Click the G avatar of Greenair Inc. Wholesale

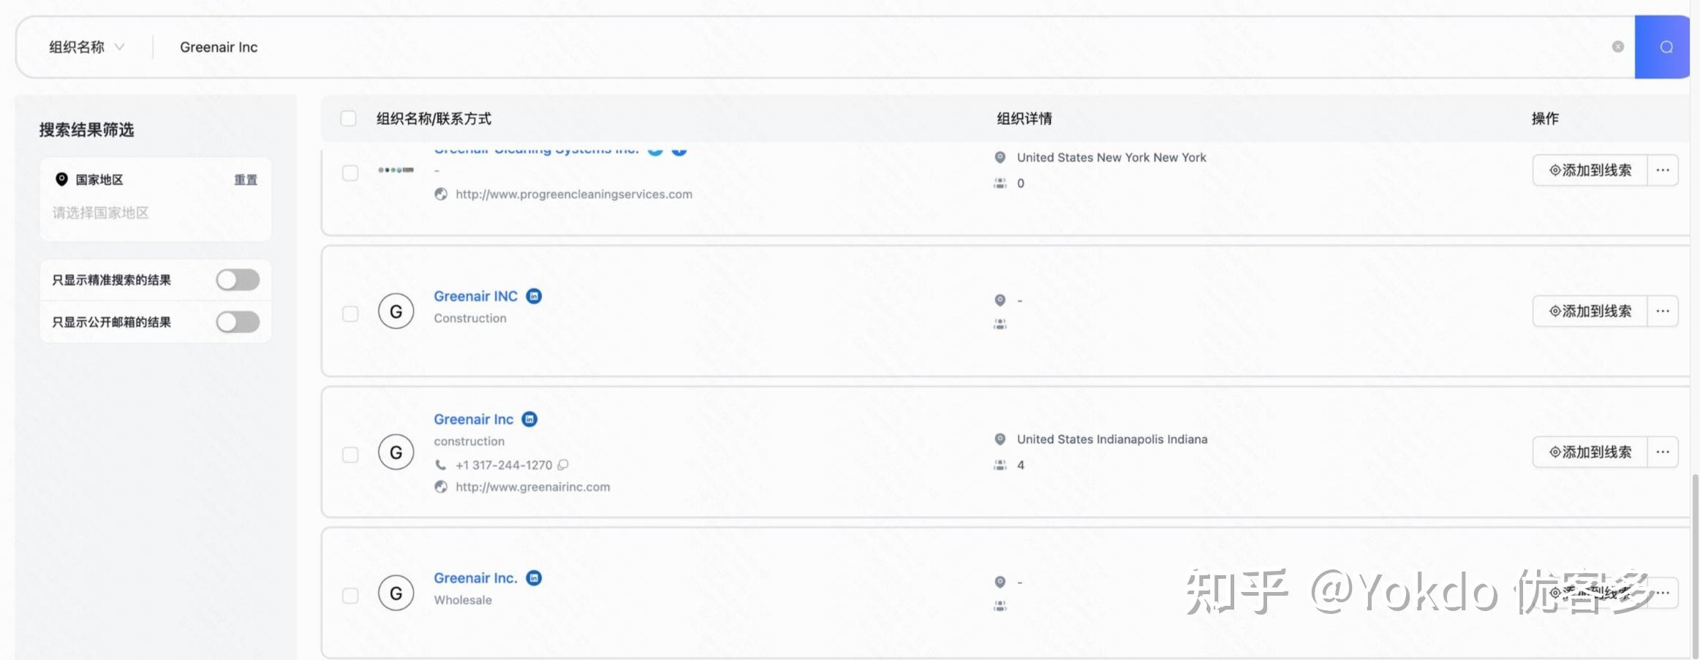[396, 593]
